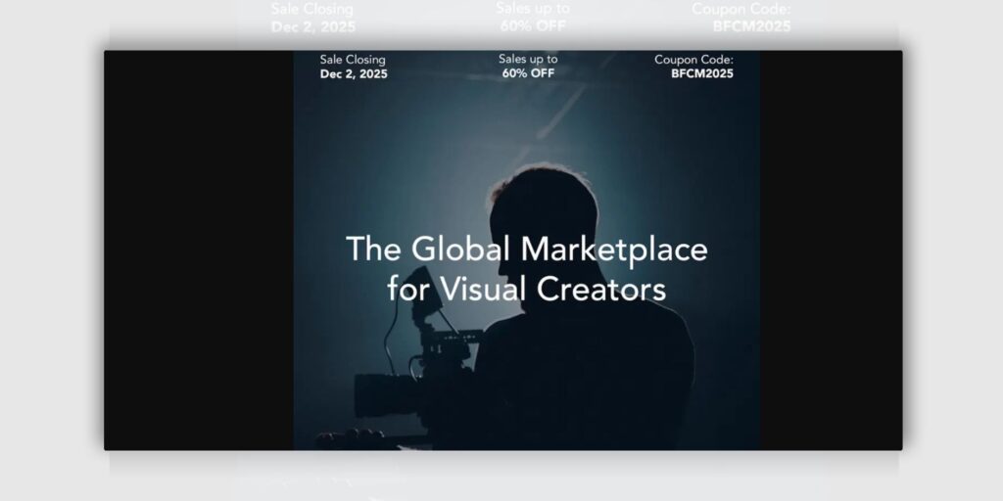Click the grey backdrop below the video
1003x501 pixels.
[501, 478]
